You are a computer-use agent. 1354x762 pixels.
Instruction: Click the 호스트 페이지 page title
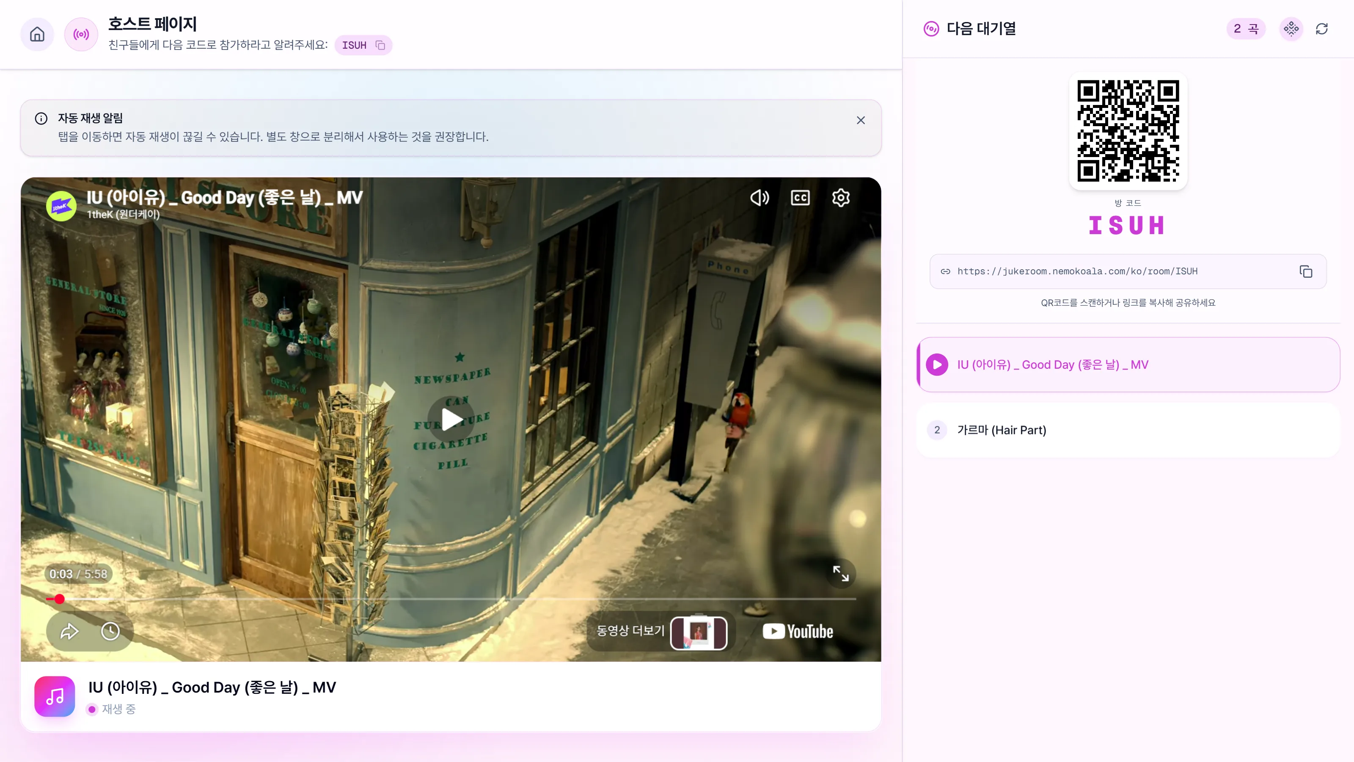(152, 24)
